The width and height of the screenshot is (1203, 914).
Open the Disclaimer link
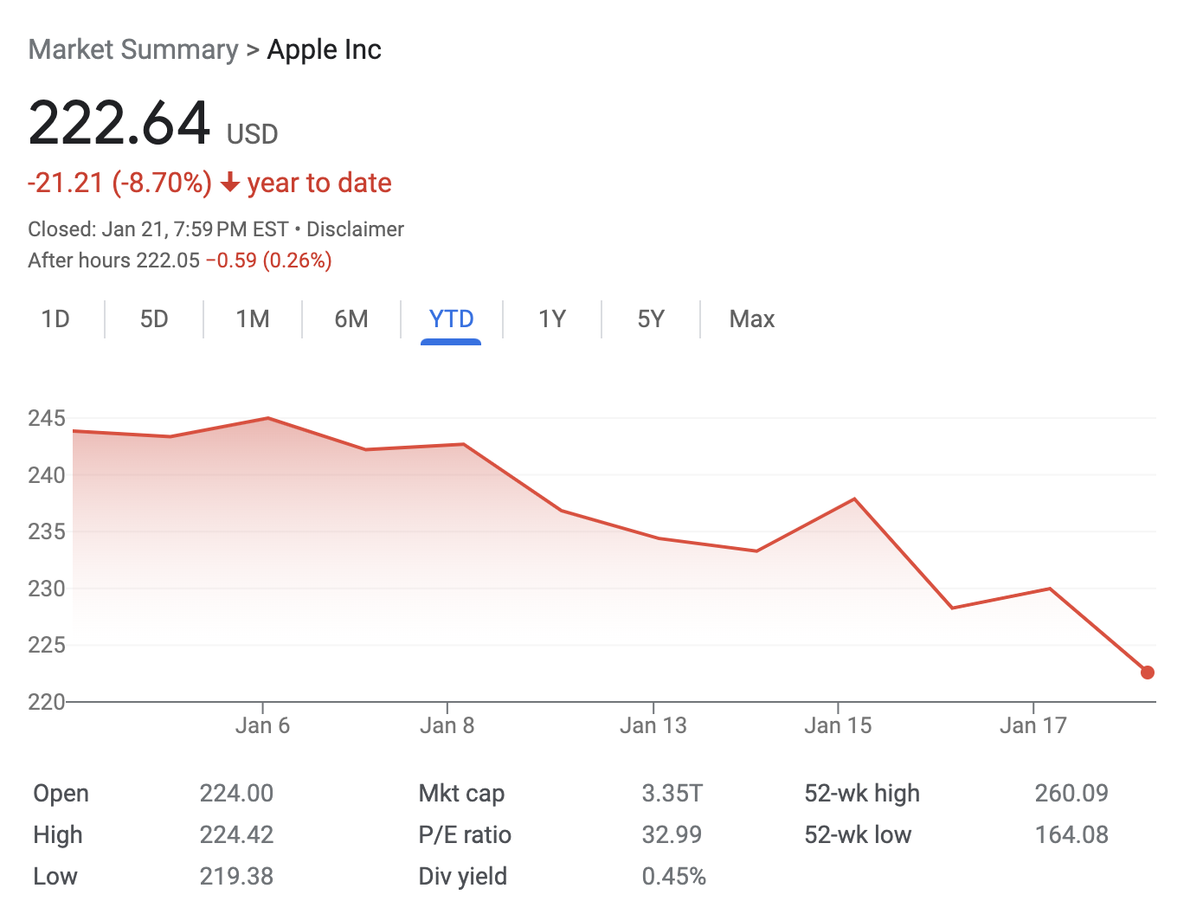355,228
